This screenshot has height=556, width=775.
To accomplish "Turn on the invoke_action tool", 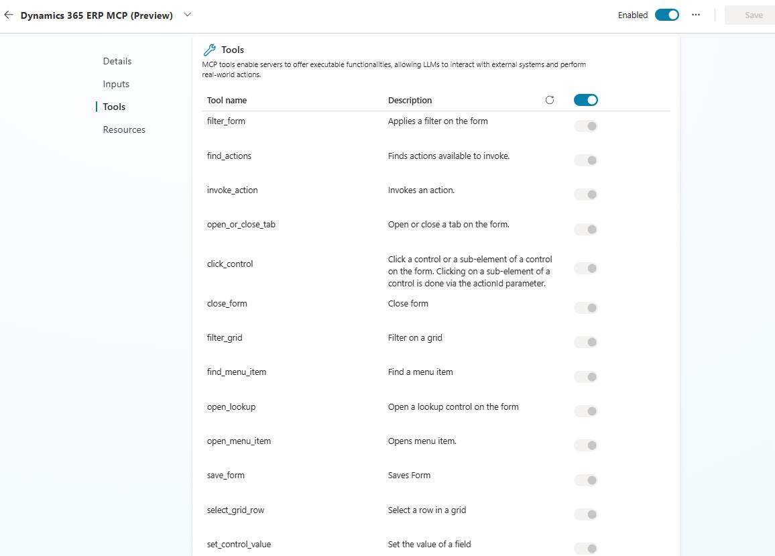I will (x=585, y=194).
